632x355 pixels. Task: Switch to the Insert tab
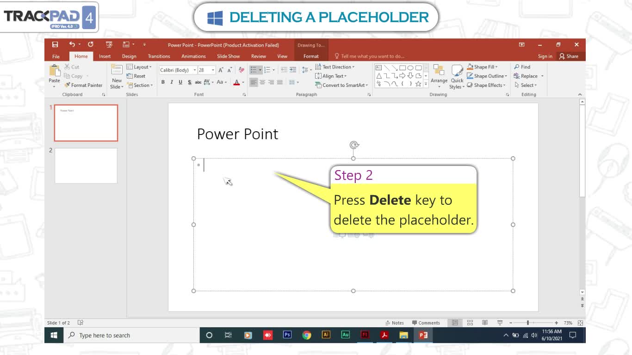pos(105,56)
